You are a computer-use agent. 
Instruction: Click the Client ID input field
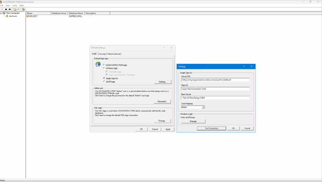[215, 89]
